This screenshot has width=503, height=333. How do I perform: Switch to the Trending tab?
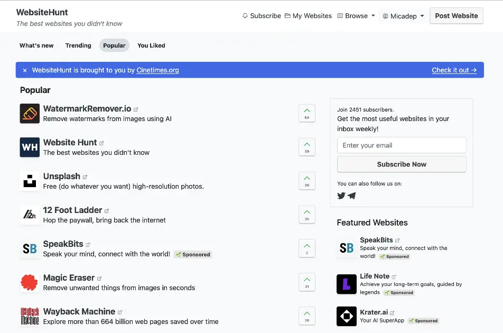[x=78, y=45]
